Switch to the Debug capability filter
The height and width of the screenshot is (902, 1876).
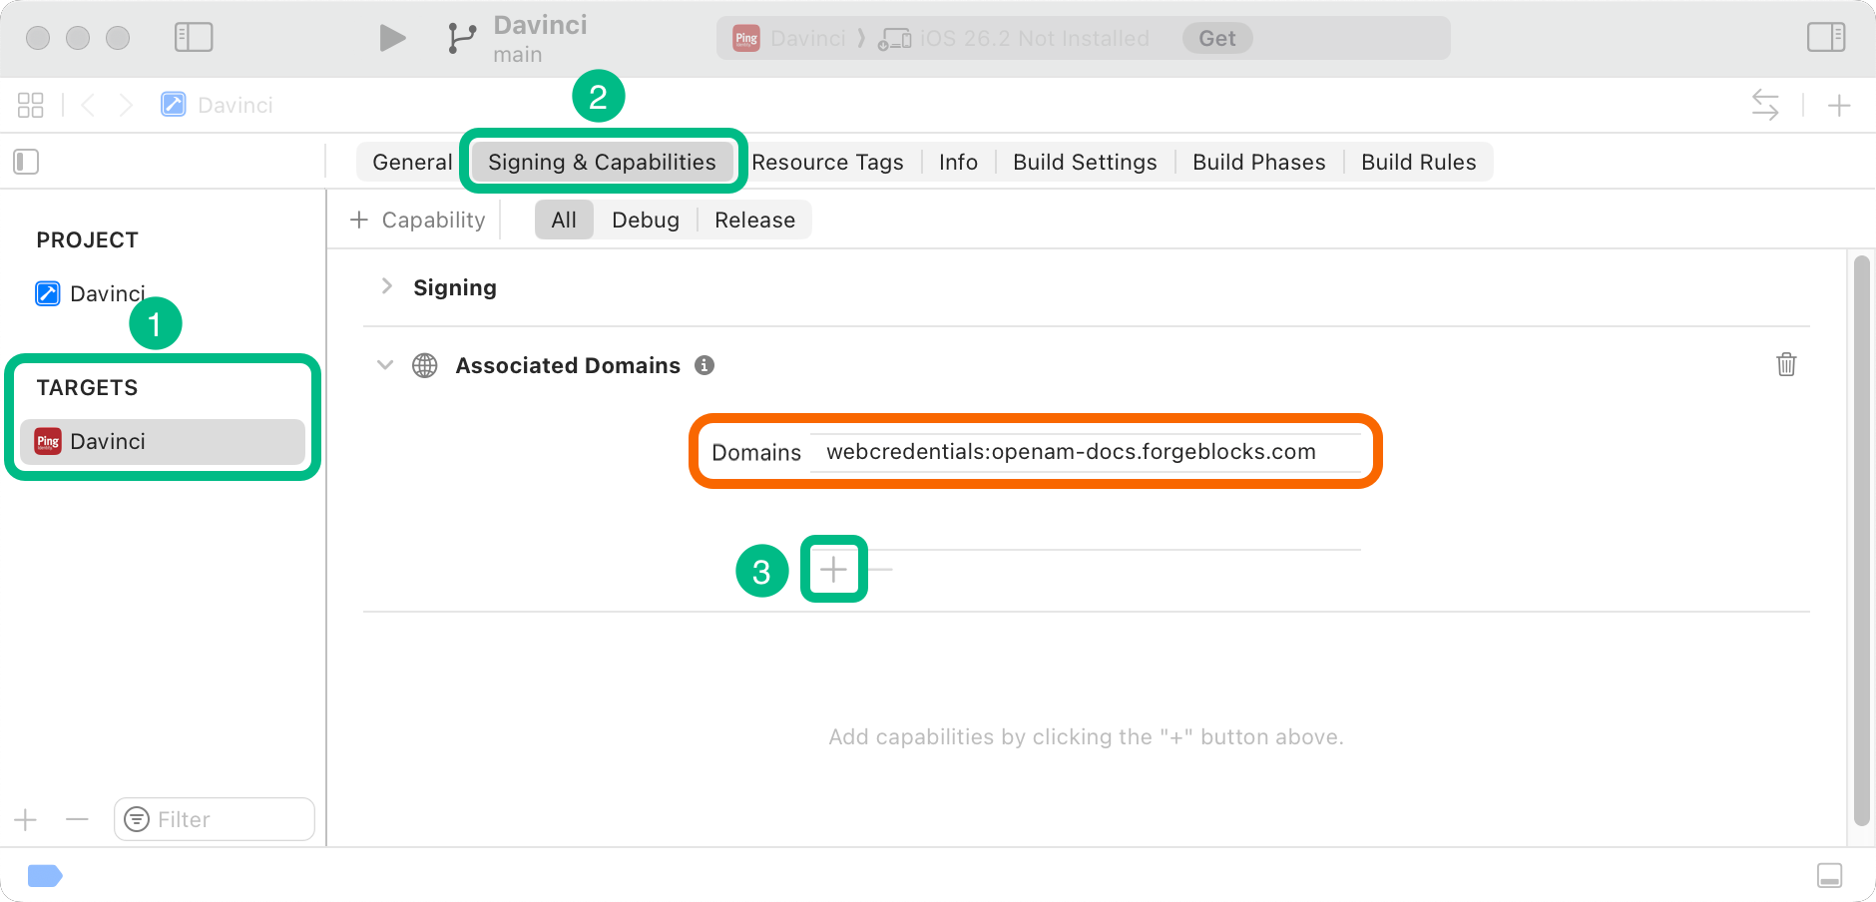646,220
